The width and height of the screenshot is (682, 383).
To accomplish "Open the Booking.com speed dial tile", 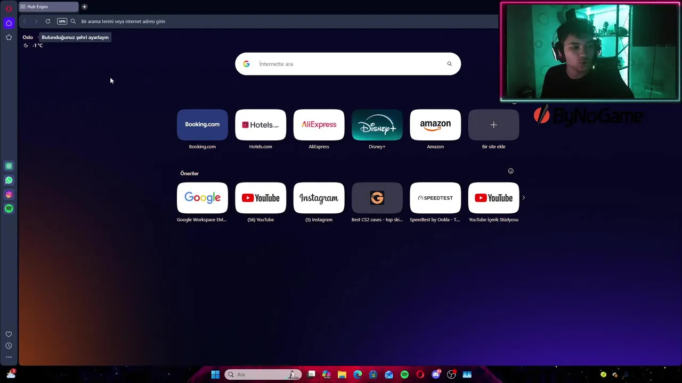I will (x=202, y=125).
